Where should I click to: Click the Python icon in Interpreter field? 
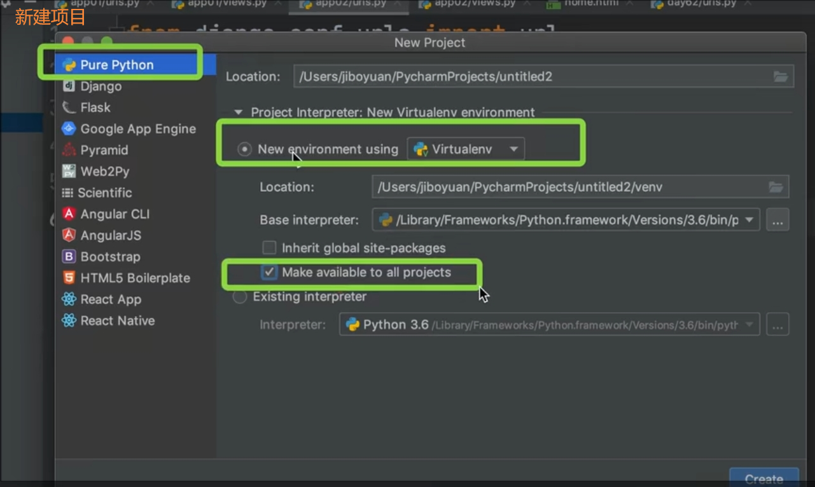[352, 325]
